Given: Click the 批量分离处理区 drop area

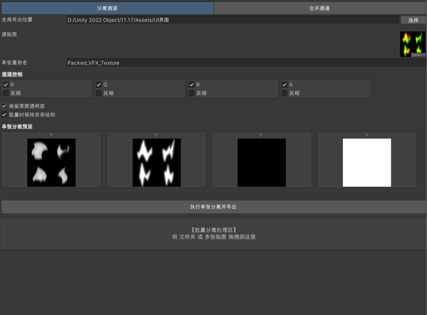Looking at the screenshot, I should click(x=213, y=234).
